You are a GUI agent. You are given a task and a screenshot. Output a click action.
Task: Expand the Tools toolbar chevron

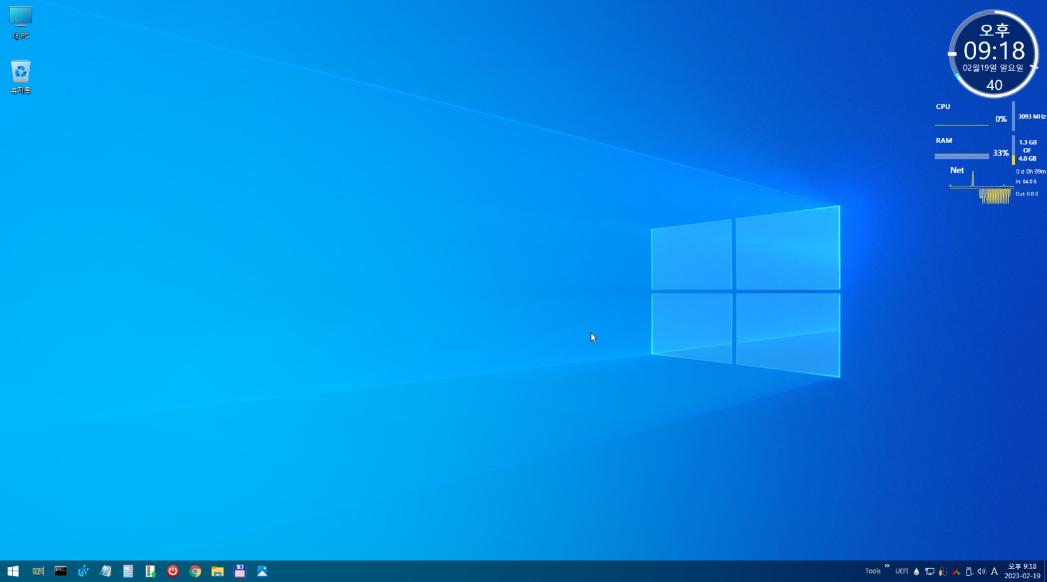click(x=887, y=566)
